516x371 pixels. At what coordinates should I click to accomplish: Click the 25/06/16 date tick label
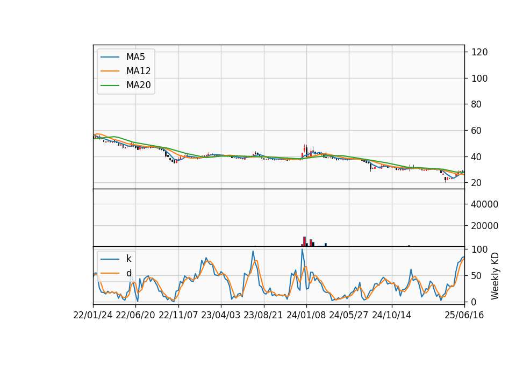pyautogui.click(x=464, y=316)
